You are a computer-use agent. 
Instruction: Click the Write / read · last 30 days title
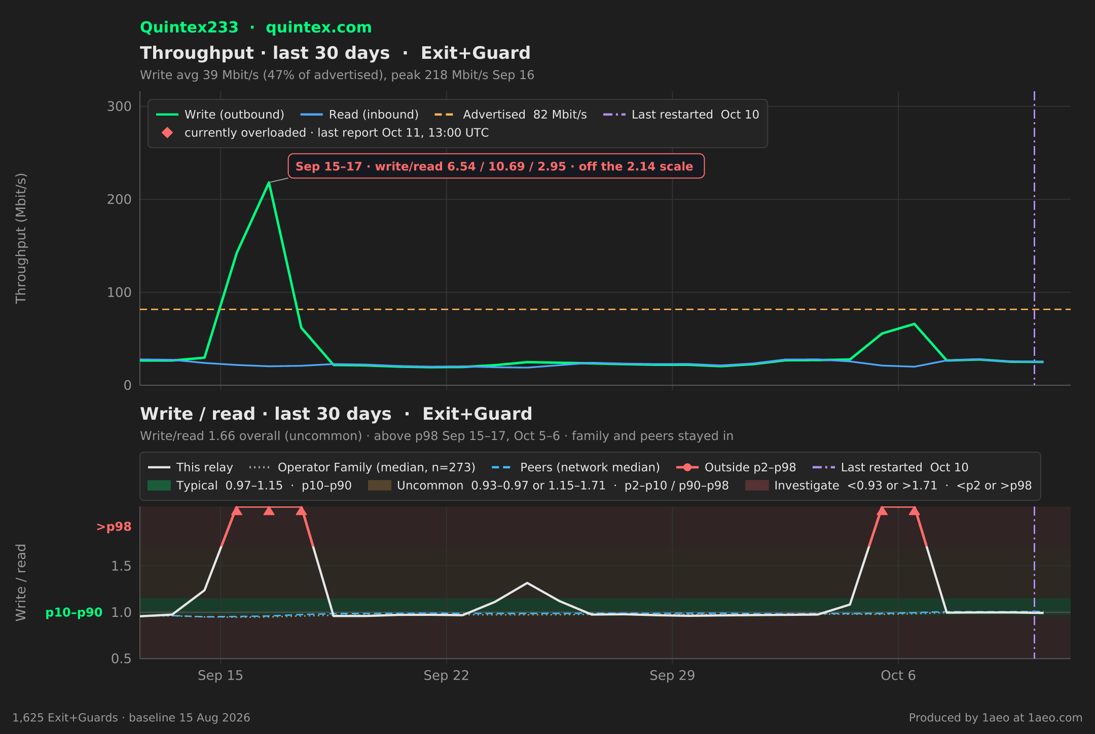pyautogui.click(x=336, y=414)
